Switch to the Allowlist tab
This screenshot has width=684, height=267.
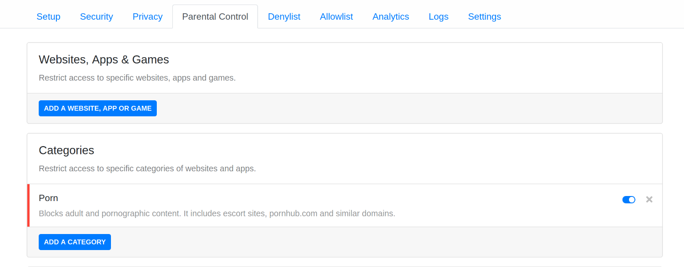(336, 16)
